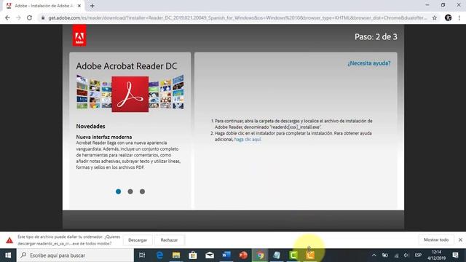This screenshot has width=466, height=262.
Task: Click the browser forward arrow
Action: pos(18,17)
